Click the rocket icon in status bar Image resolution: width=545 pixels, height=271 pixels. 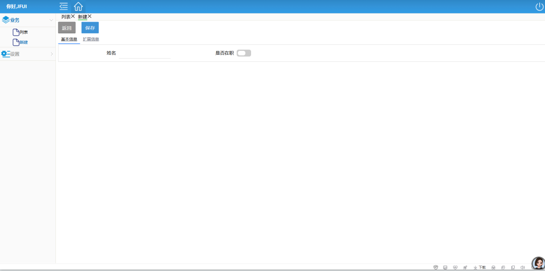pos(465,267)
